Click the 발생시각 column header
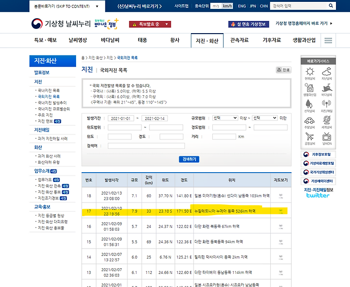Image resolution: width=350 pixels, height=287 pixels. pyautogui.click(x=112, y=180)
